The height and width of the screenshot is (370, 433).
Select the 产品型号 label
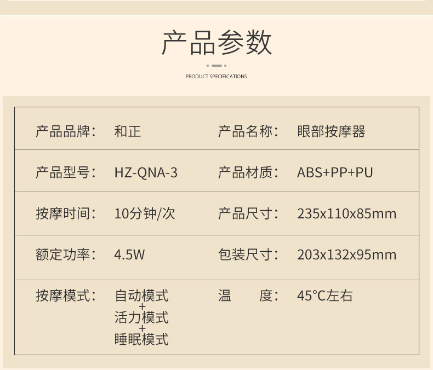click(66, 172)
